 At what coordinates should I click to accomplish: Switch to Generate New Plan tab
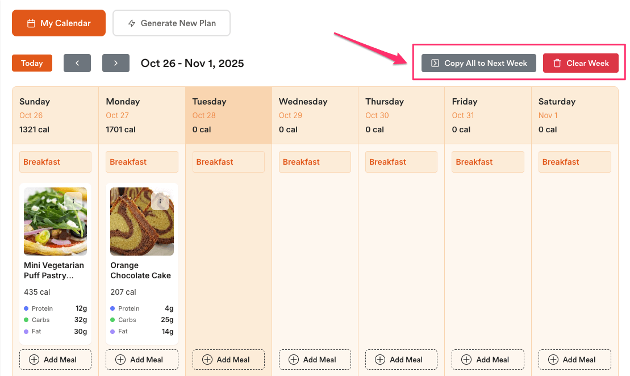pyautogui.click(x=172, y=23)
